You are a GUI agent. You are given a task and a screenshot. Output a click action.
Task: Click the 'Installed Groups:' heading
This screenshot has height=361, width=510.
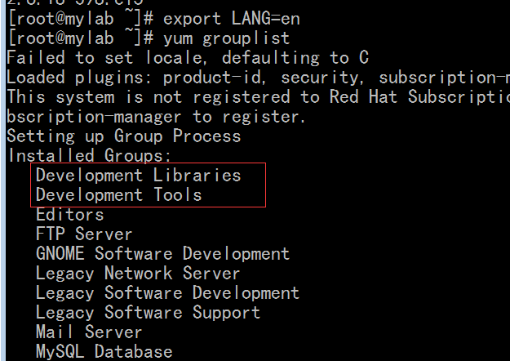[89, 156]
